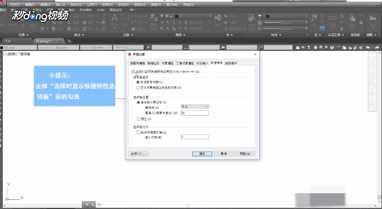
Task: Expand the 块 (Block) ribbon panel
Action: [229, 35]
